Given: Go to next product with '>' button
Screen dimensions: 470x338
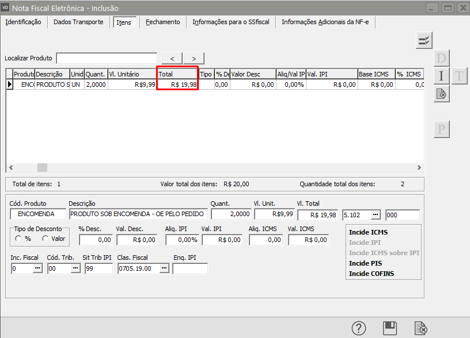Looking at the screenshot, I should tap(194, 58).
